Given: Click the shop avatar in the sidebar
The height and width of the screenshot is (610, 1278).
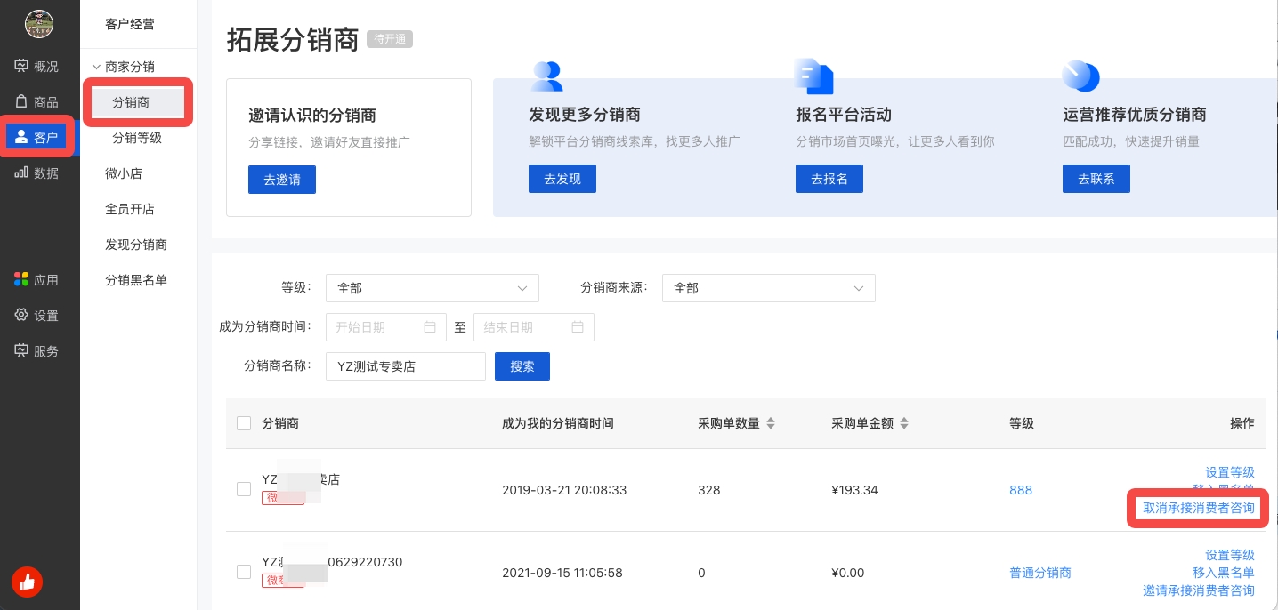Looking at the screenshot, I should pyautogui.click(x=39, y=24).
